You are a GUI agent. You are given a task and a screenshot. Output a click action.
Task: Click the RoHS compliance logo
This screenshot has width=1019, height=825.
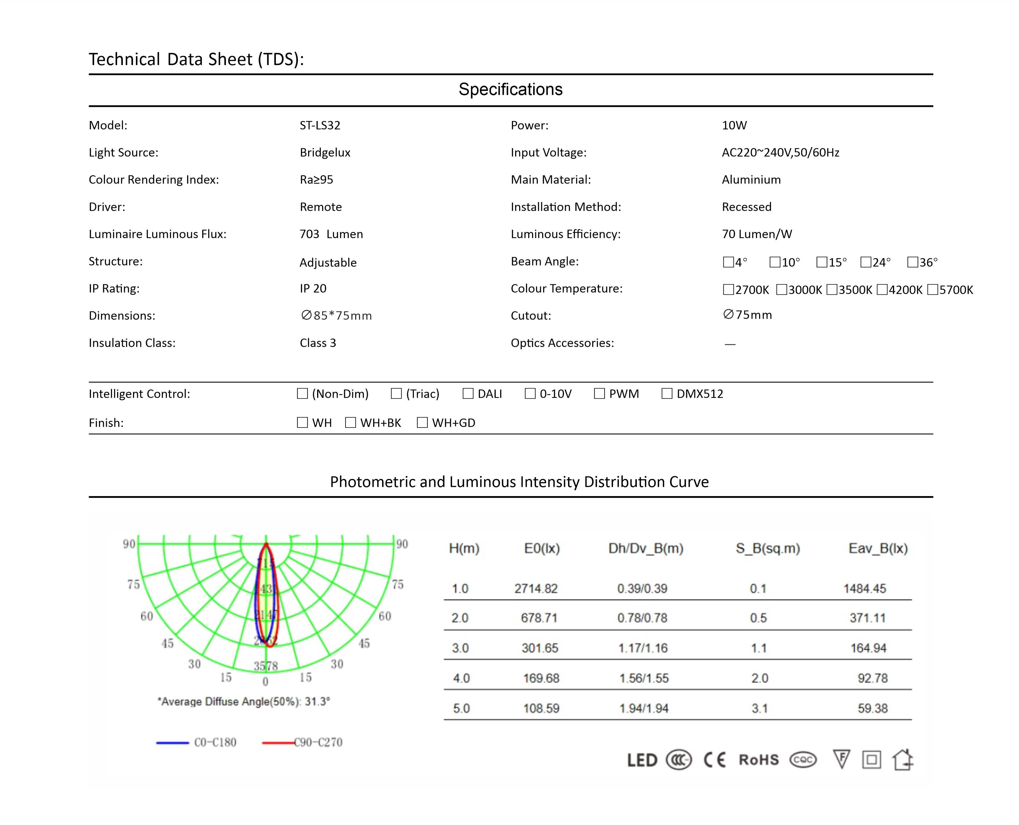(x=759, y=760)
